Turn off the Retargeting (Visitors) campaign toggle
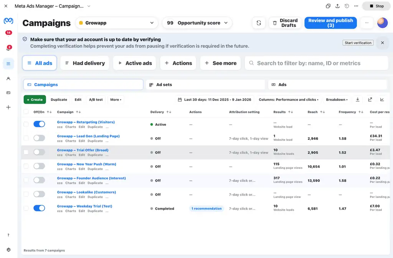Image resolution: width=393 pixels, height=258 pixels. [x=40, y=124]
